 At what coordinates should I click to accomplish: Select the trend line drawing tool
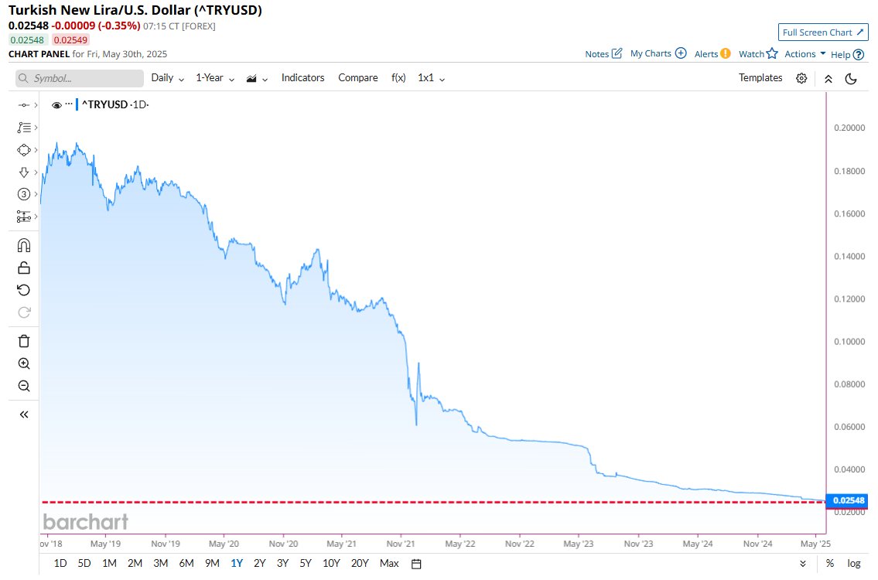tap(23, 105)
